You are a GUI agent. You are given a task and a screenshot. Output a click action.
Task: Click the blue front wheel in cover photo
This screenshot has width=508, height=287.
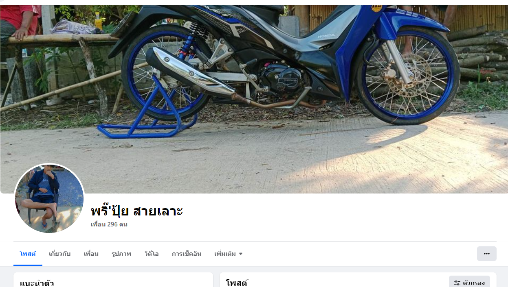coord(408,75)
